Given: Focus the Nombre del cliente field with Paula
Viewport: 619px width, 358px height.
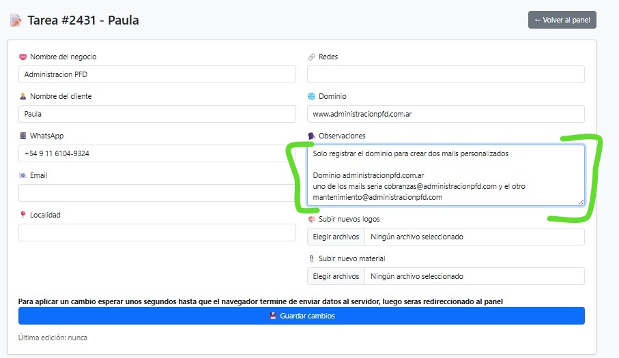Looking at the screenshot, I should click(x=157, y=114).
